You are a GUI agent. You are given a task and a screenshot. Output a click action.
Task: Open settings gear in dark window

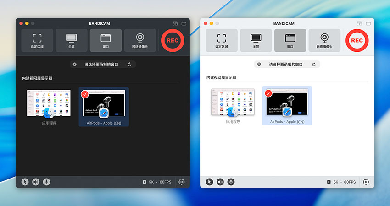pos(182,182)
